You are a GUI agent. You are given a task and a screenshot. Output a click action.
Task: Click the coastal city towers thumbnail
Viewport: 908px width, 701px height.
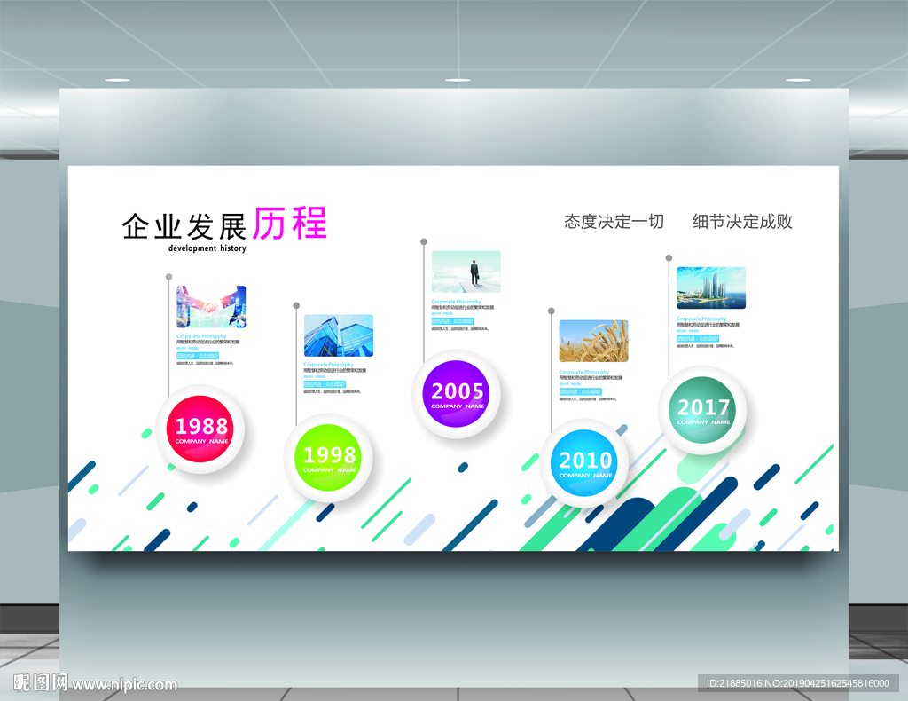[711, 287]
